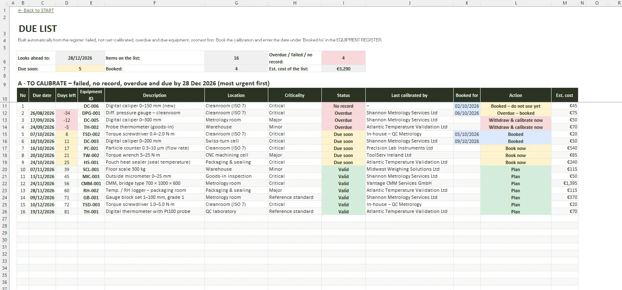This screenshot has width=622, height=290.
Task: Select equipment ID DC-006
Action: [91, 106]
